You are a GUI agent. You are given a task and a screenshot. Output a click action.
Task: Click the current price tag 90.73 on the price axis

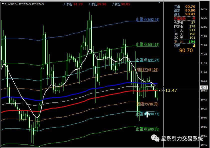tap(204, 87)
